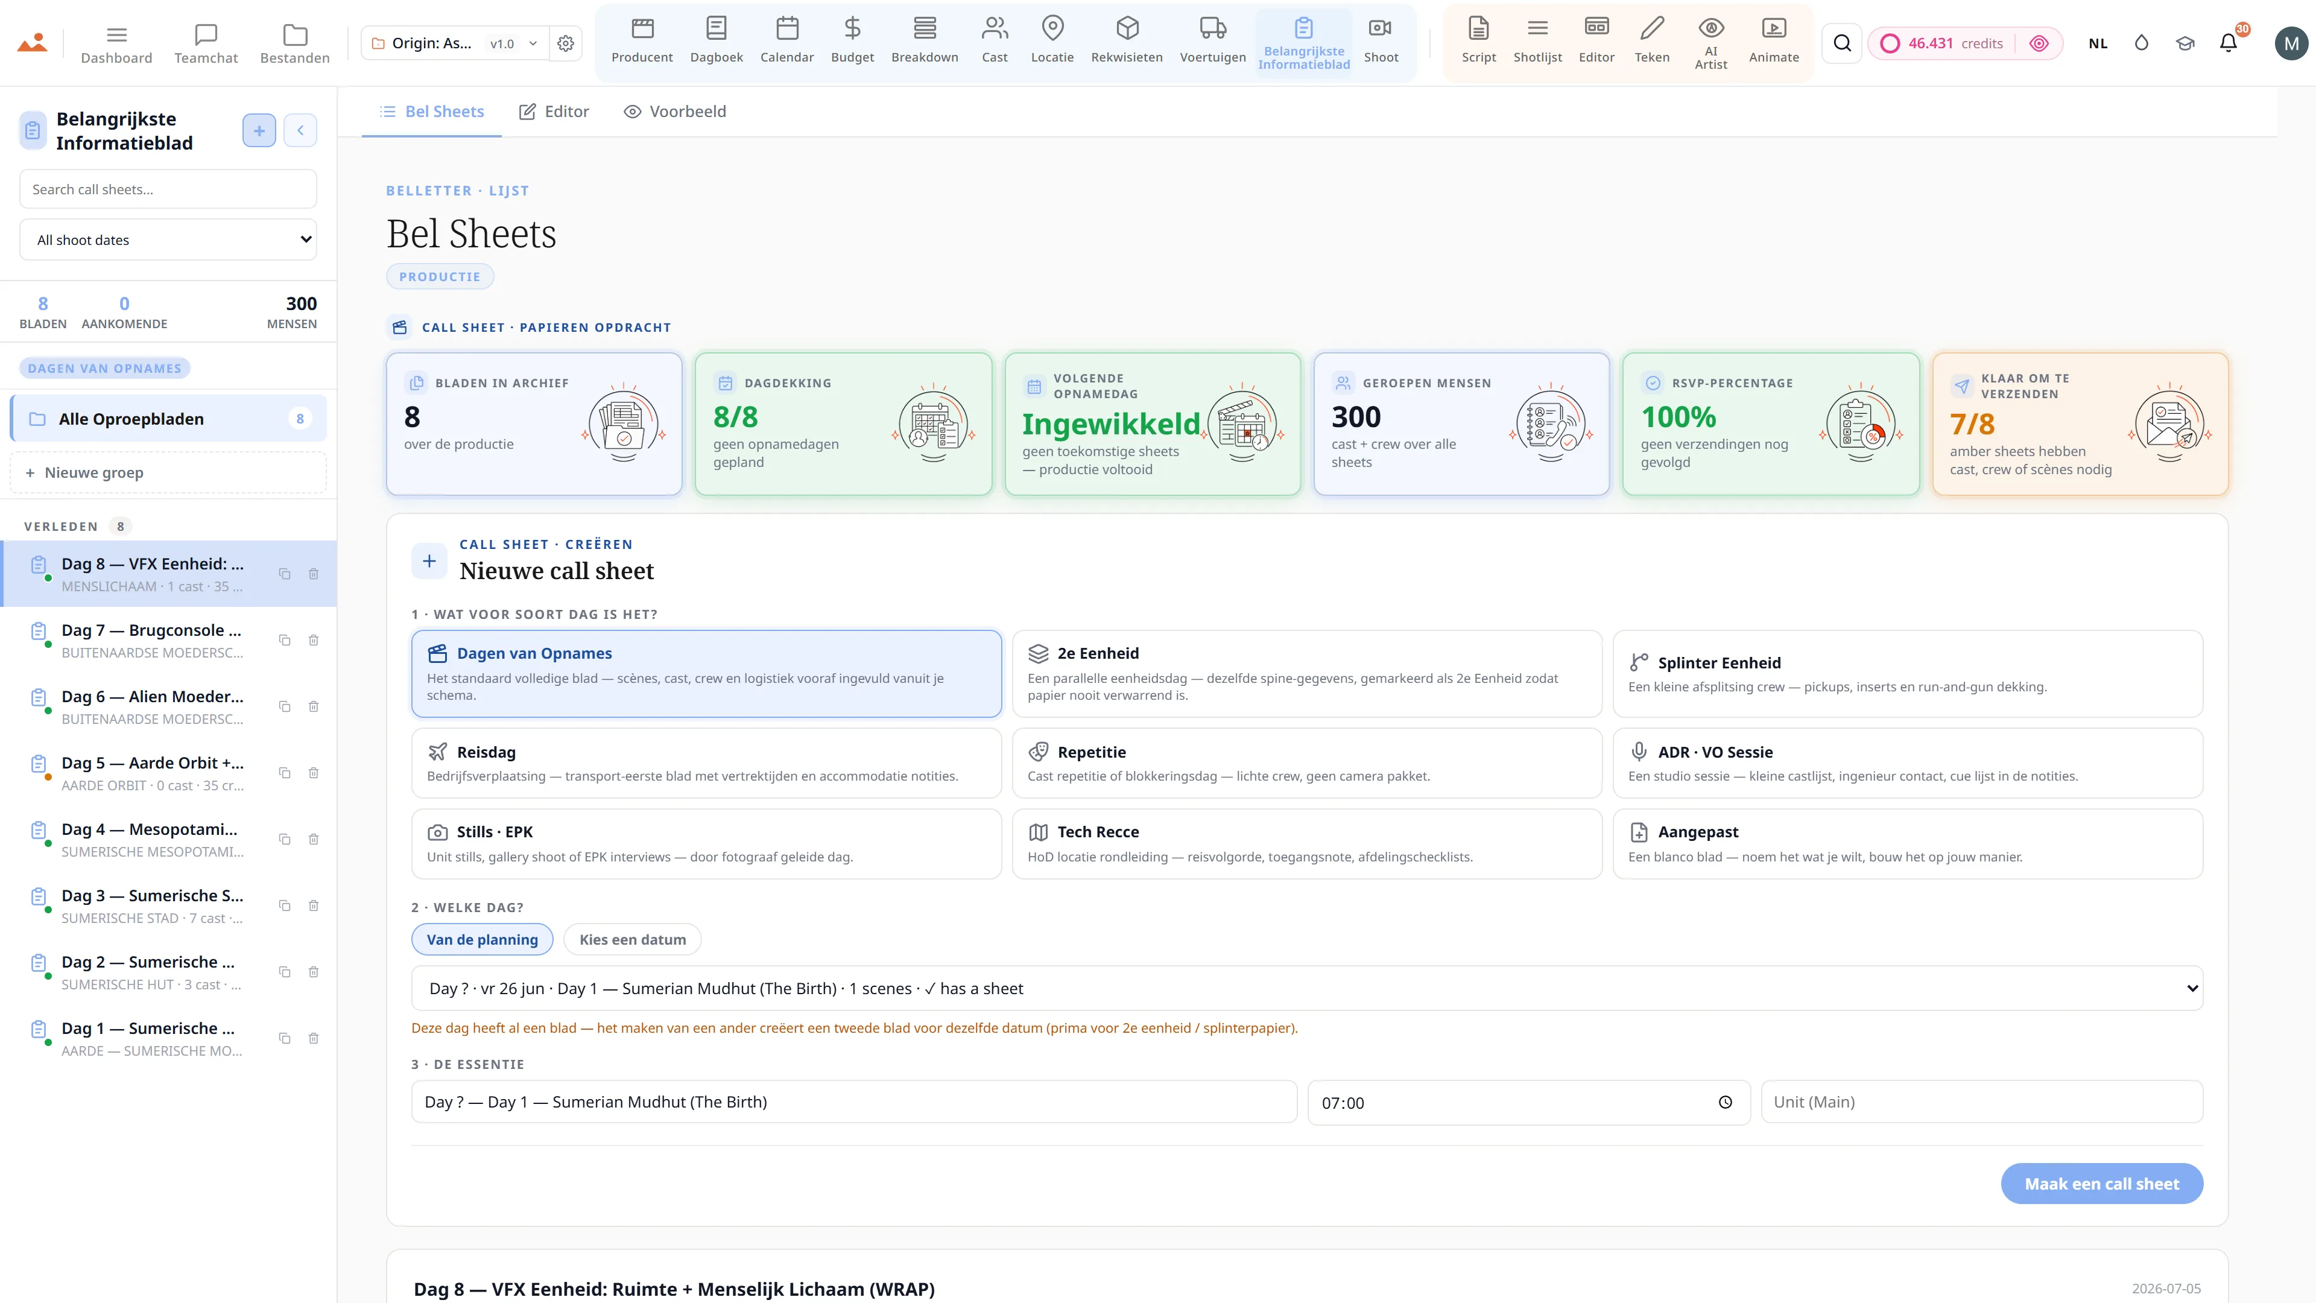Screen dimensions: 2316x1303
Task: Open the AI Artist tool
Action: coord(1710,43)
